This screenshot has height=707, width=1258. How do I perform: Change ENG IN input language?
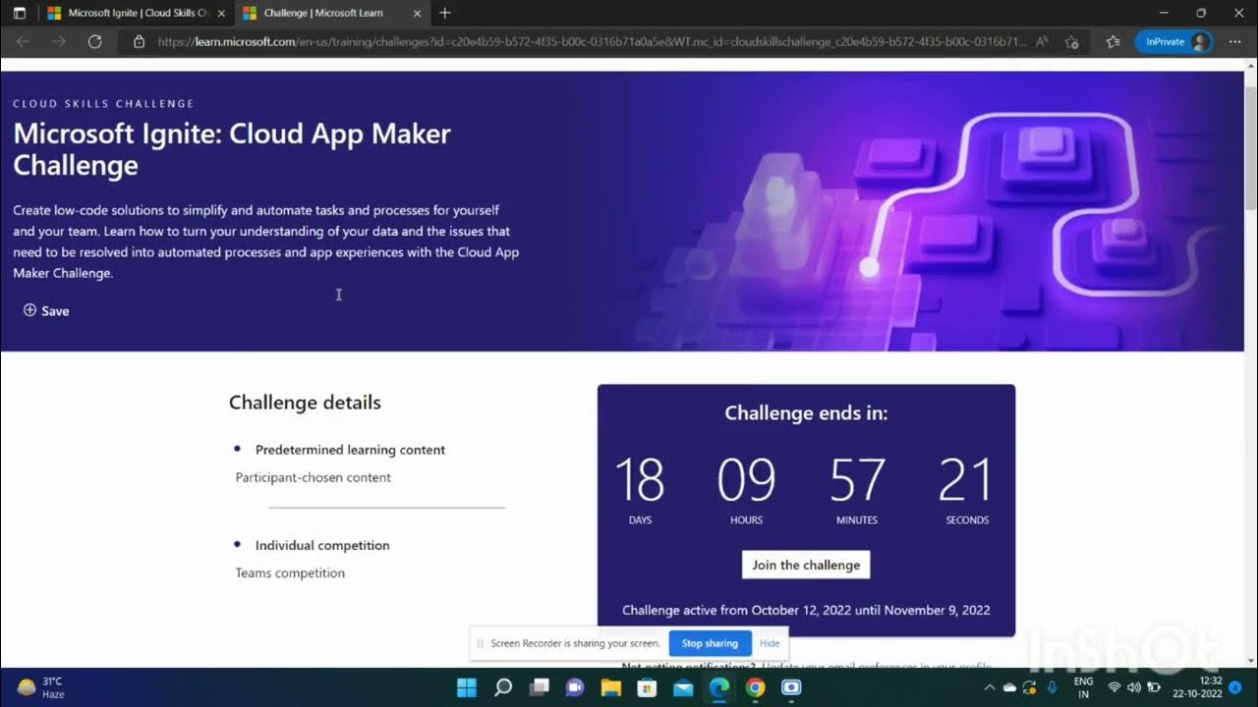tap(1083, 687)
